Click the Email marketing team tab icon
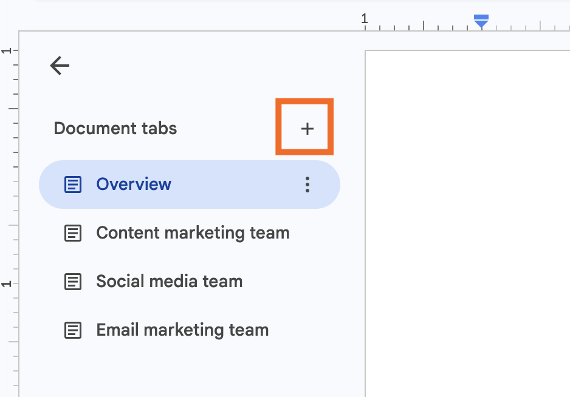The image size is (570, 397). pos(73,330)
